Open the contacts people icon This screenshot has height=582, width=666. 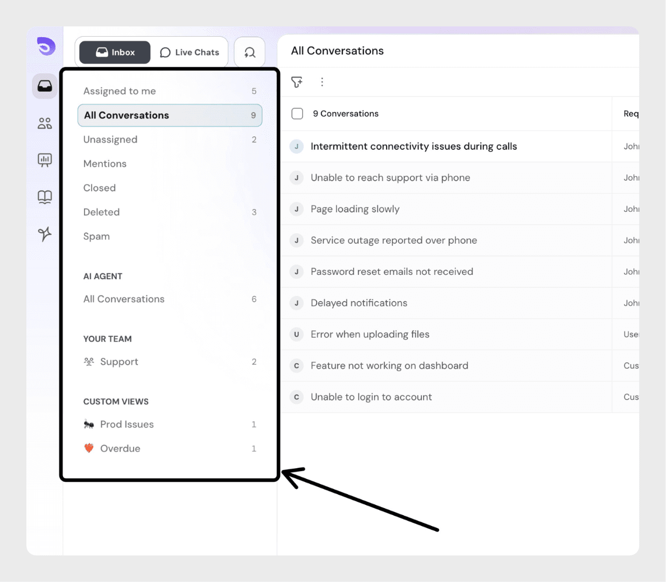tap(45, 123)
